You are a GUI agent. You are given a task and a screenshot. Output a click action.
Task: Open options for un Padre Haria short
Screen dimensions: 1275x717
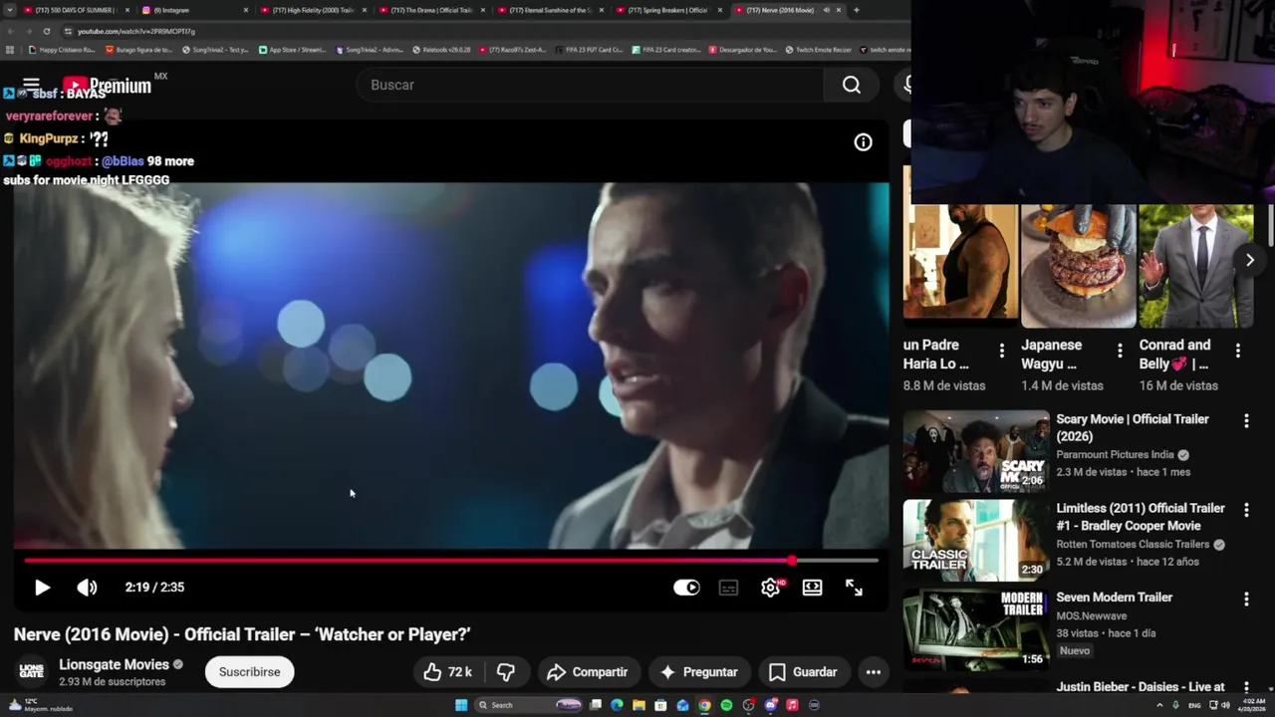click(1001, 351)
